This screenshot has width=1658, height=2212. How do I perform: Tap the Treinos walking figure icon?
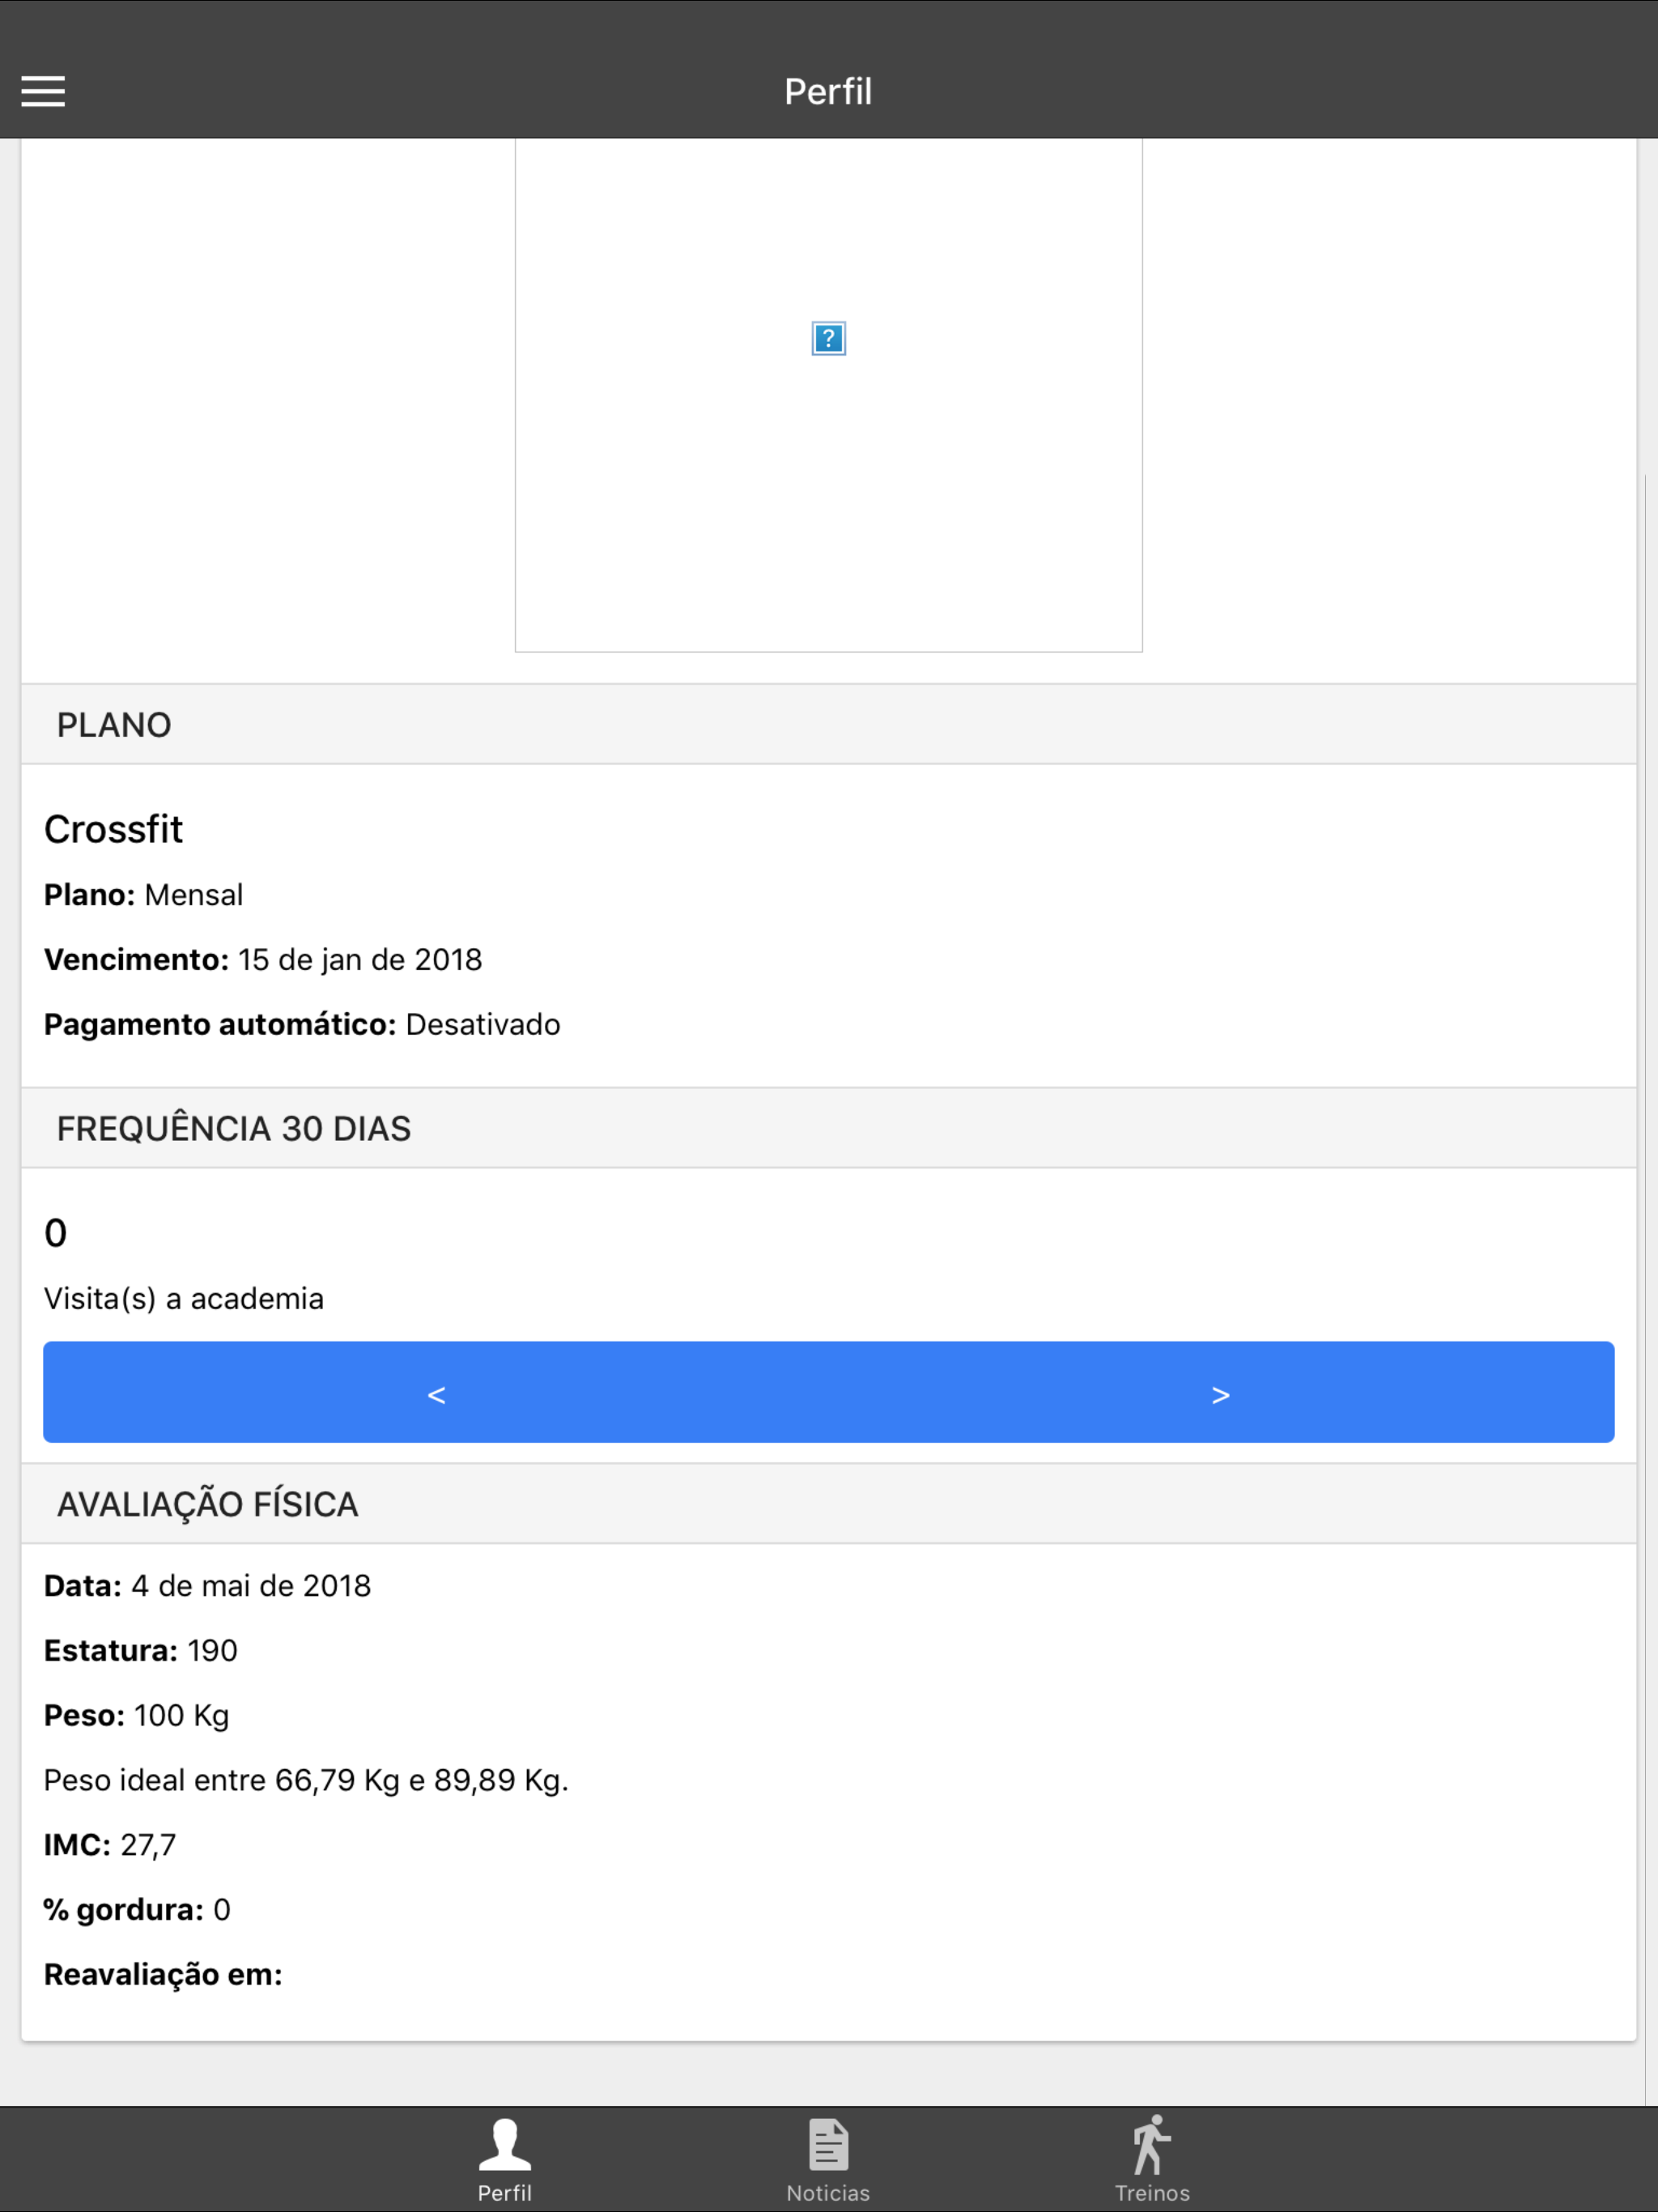pyautogui.click(x=1151, y=2144)
